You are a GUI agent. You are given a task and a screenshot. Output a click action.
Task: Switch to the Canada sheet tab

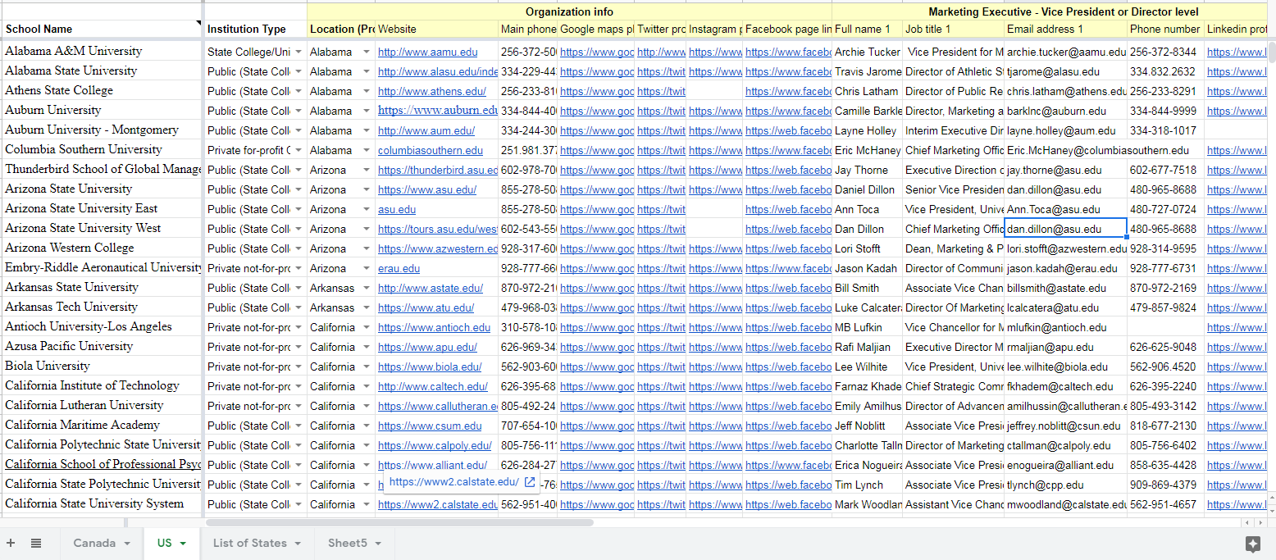94,543
